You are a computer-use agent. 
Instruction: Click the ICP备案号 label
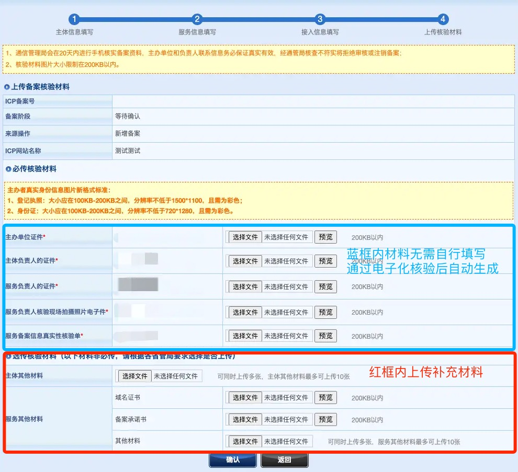pyautogui.click(x=20, y=101)
